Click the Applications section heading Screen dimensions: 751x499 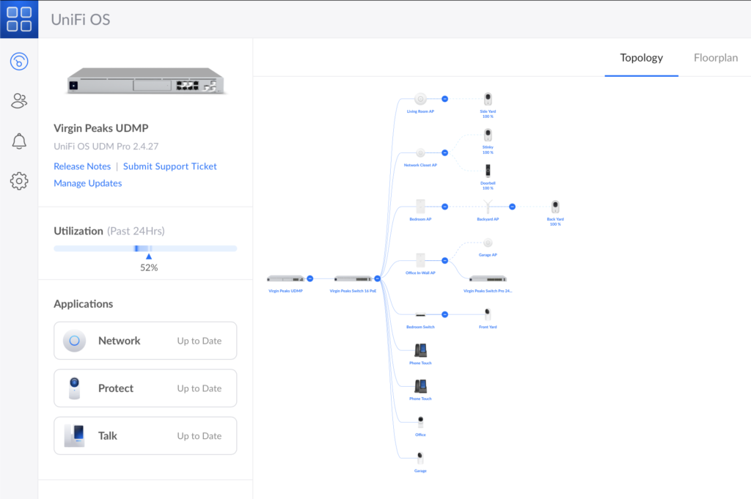84,304
